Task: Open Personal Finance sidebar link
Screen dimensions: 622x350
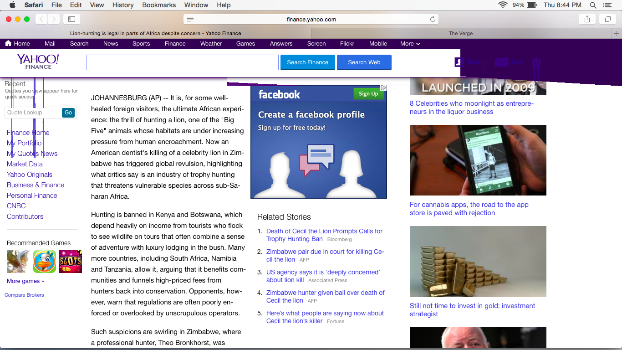Action: pos(32,196)
